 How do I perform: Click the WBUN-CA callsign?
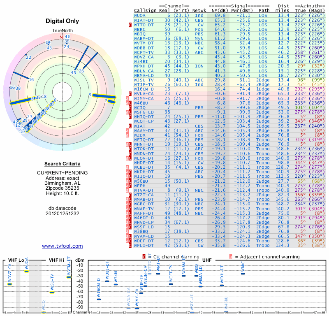click(x=144, y=71)
